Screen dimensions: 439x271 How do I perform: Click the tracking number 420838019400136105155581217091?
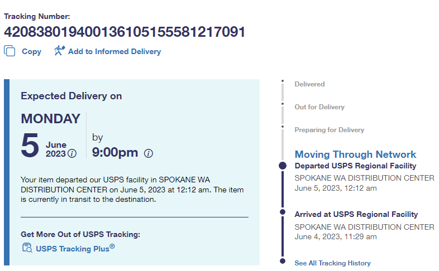pos(125,32)
